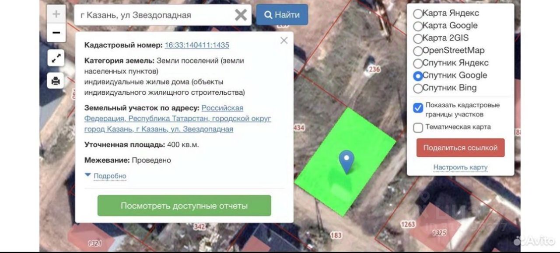Click parcel label 1321 on map
The height and width of the screenshot is (253, 560).
click(x=94, y=244)
